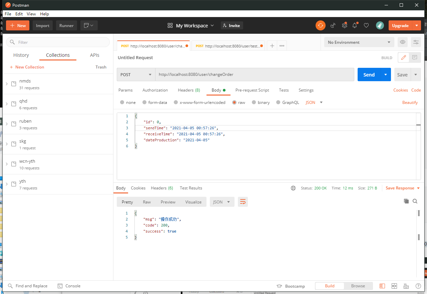Click the collections Filter search box
427x294 pixels.
[58, 42]
